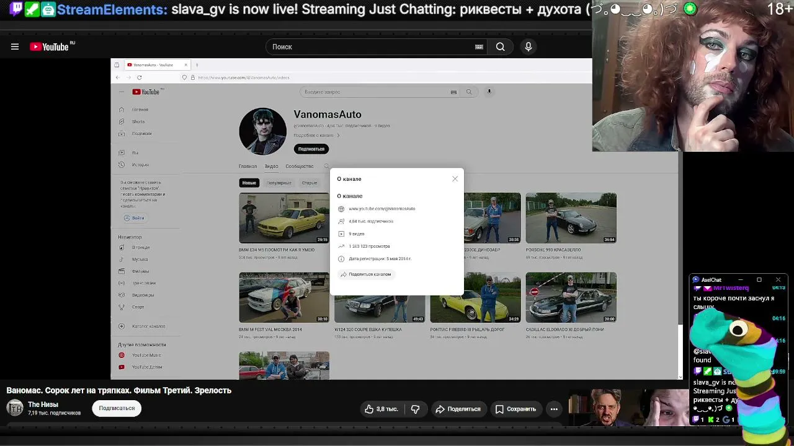Open Cadillac Eldorado XI video thumbnail

tap(571, 297)
